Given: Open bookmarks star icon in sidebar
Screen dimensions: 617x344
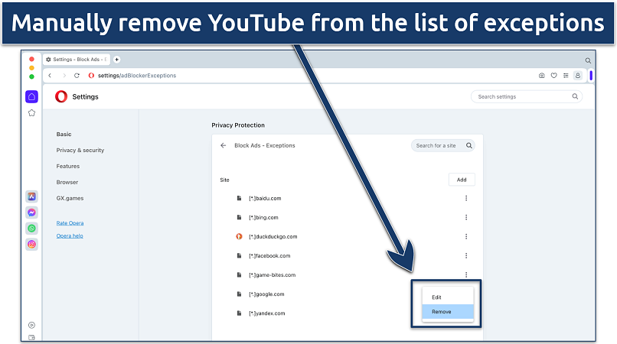Looking at the screenshot, I should [x=32, y=113].
